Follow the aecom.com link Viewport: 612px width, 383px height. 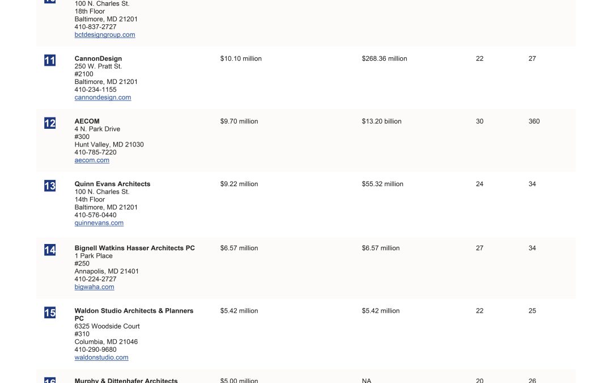coord(92,160)
